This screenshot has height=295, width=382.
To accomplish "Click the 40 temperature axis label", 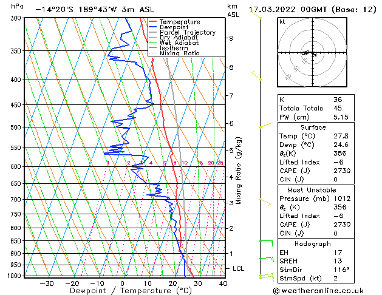I will (223, 283).
